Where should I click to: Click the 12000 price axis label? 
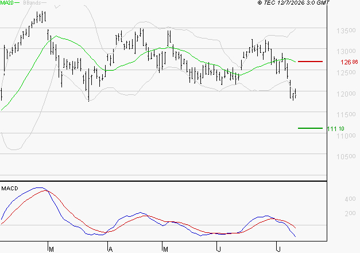coord(346,94)
